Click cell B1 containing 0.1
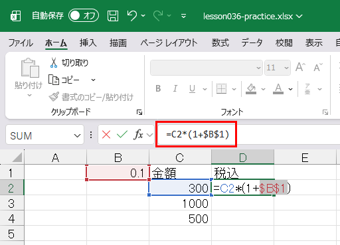Viewport: 340px width, 245px height. coord(118,173)
